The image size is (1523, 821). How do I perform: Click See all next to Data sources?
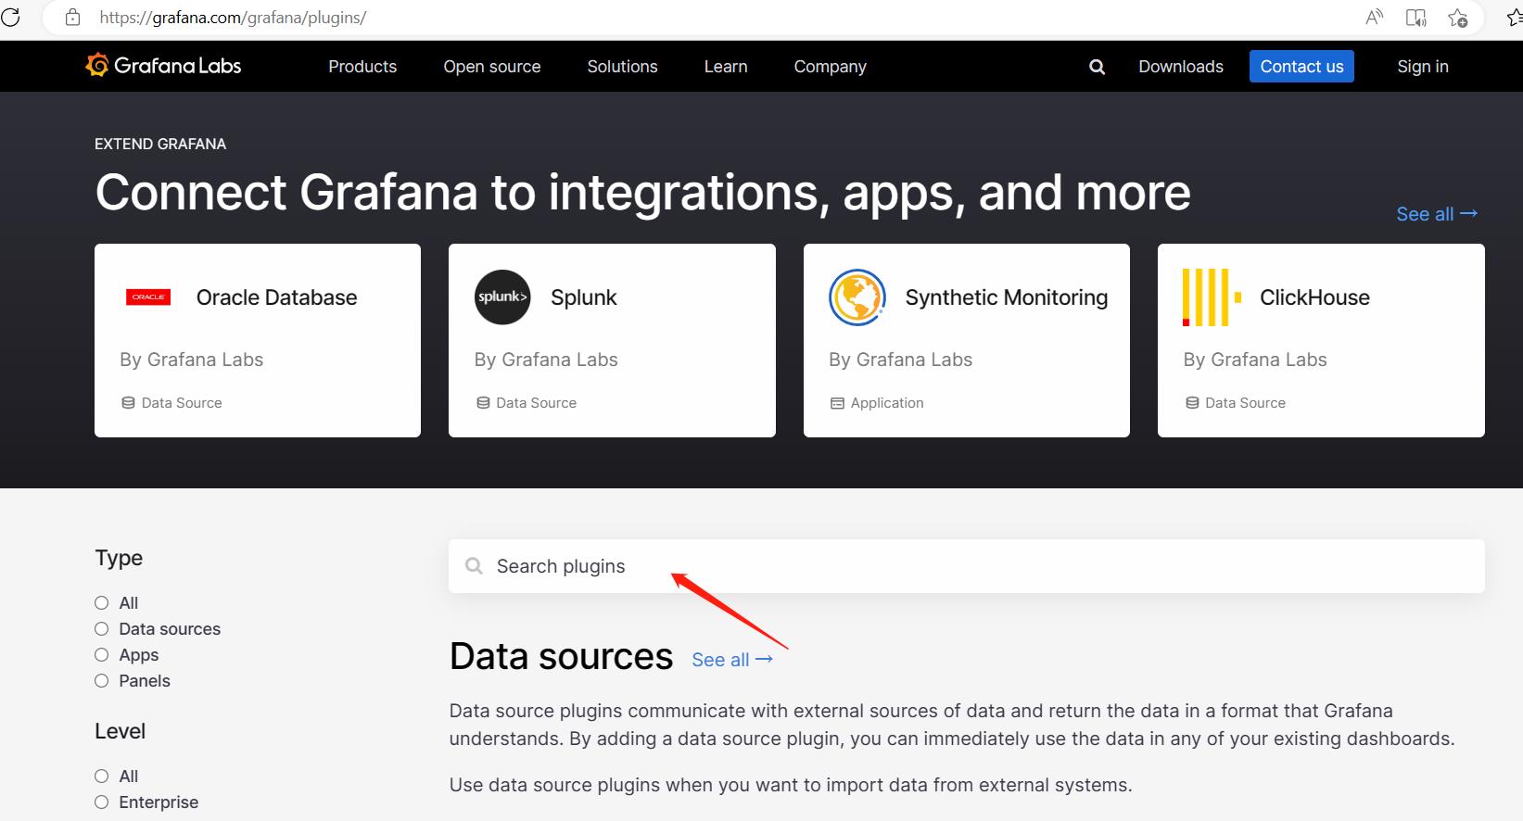732,660
